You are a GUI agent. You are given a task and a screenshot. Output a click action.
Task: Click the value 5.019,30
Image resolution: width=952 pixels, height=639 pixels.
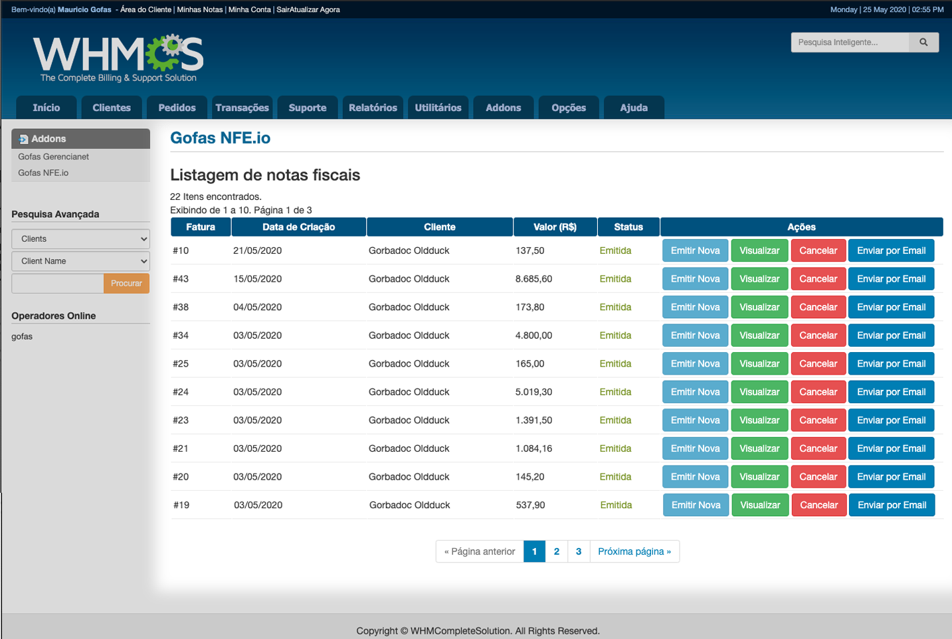click(533, 392)
